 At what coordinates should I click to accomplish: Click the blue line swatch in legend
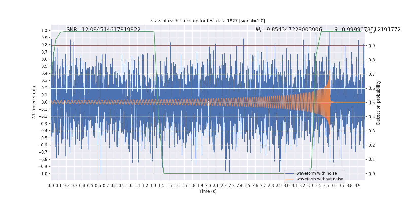(290, 173)
